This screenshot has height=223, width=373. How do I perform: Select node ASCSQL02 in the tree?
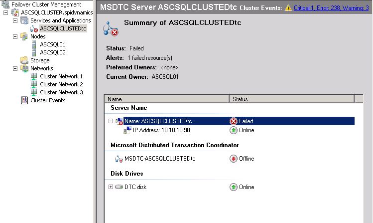click(x=53, y=52)
